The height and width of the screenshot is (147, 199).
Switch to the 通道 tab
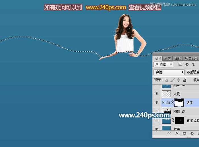pos(167,58)
